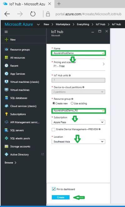125x207 pixels.
Task: Click the last IoT hub breadcrumb
Action: 116,24
